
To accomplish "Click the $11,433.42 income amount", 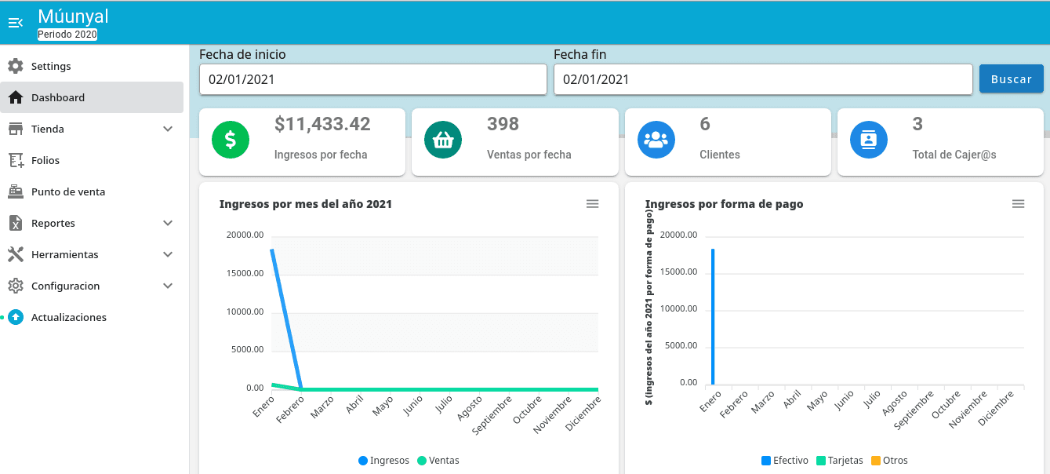I will pyautogui.click(x=322, y=124).
